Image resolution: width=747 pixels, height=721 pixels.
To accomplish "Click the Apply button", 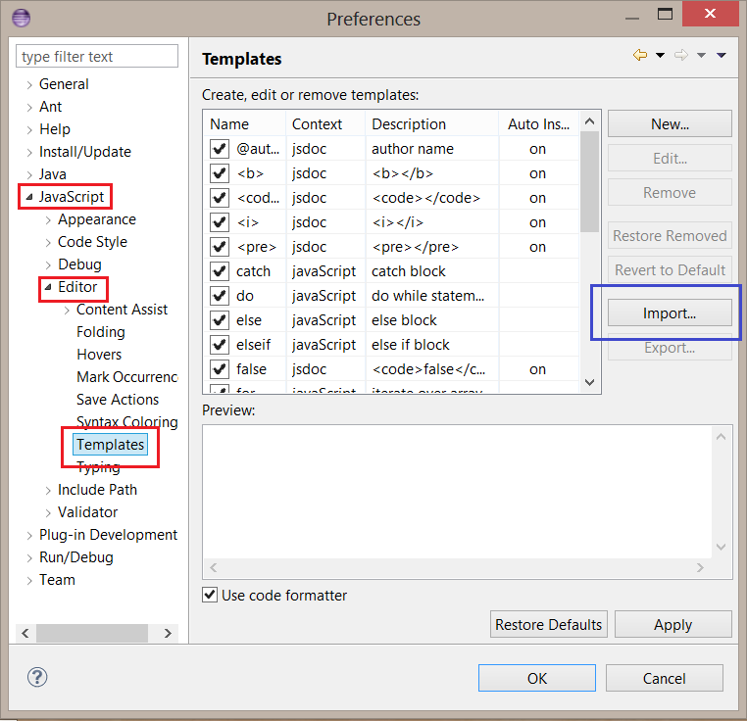I will 672,624.
